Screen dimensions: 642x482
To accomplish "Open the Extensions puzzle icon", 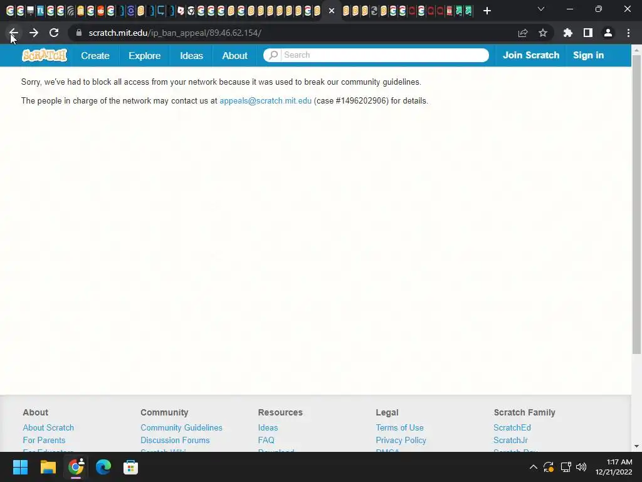I will [x=568, y=33].
